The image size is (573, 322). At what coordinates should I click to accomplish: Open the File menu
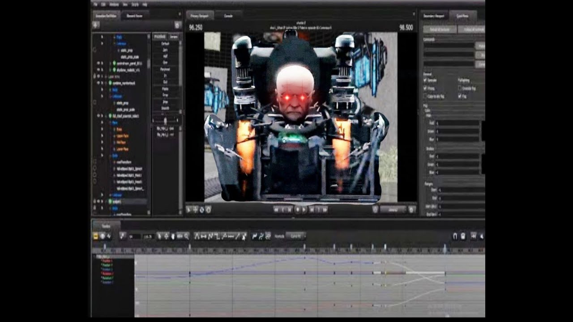(95, 4)
